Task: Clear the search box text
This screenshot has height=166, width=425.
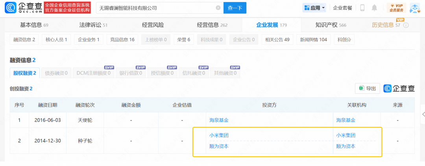Action: 218,8
